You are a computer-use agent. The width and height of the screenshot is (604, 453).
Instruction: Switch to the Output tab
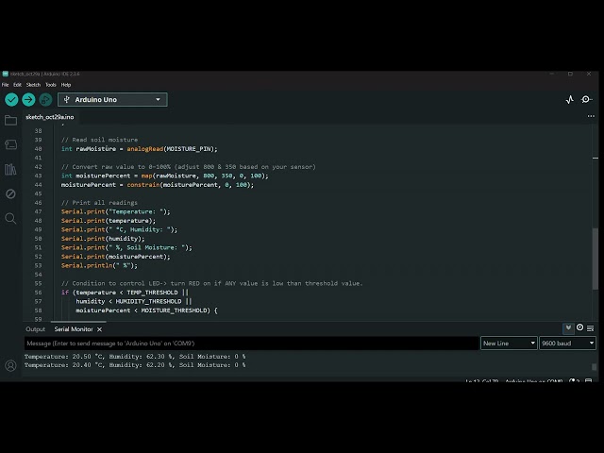tap(36, 329)
